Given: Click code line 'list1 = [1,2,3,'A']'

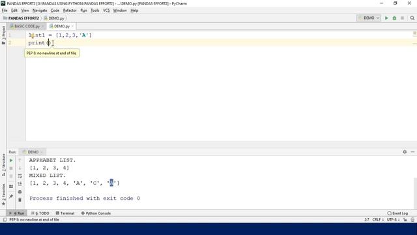Looking at the screenshot, I should click(x=60, y=35).
